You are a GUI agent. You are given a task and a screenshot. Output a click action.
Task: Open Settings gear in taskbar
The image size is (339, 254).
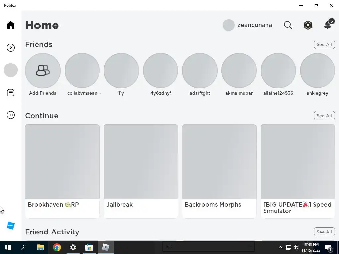click(73, 247)
